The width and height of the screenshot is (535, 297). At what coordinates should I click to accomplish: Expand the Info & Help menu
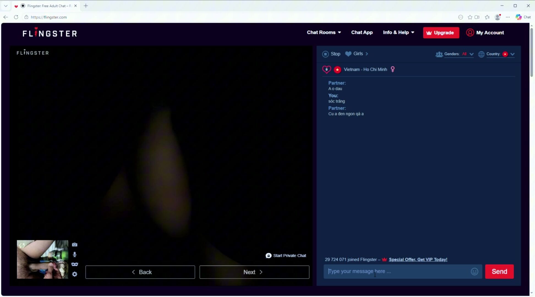click(398, 32)
